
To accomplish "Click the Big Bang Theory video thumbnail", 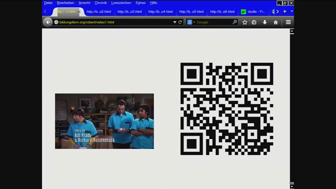I will pos(104,121).
